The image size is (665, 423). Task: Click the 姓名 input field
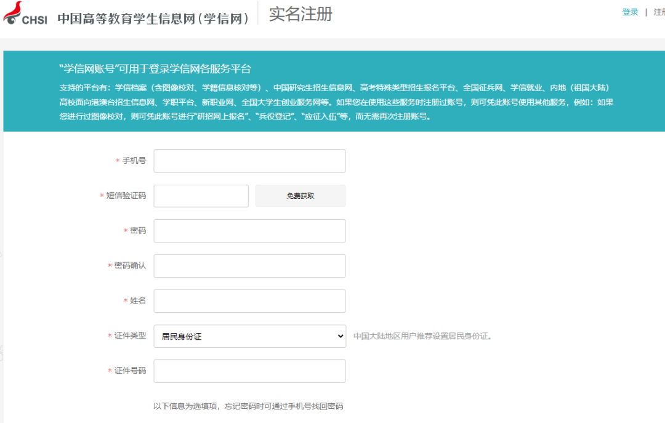coord(249,300)
